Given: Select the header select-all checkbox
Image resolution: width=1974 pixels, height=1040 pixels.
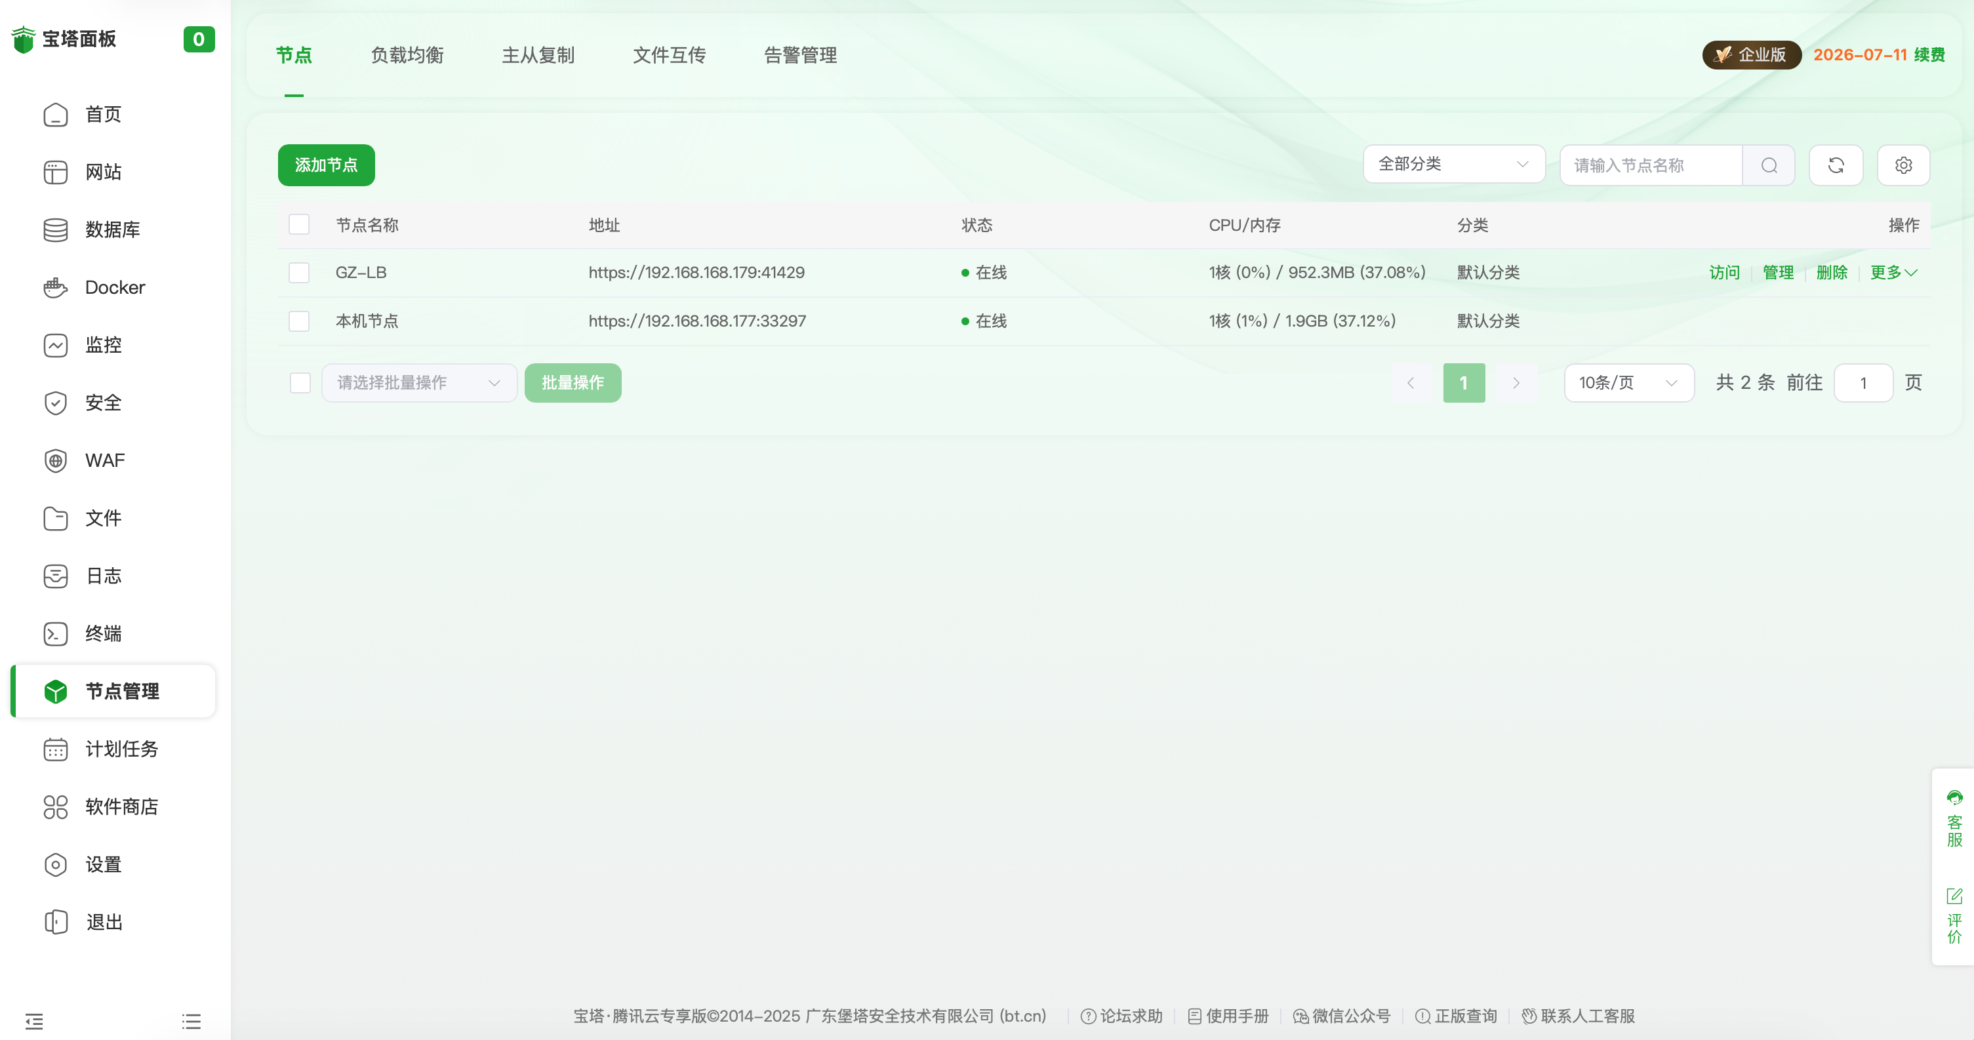Looking at the screenshot, I should (299, 224).
